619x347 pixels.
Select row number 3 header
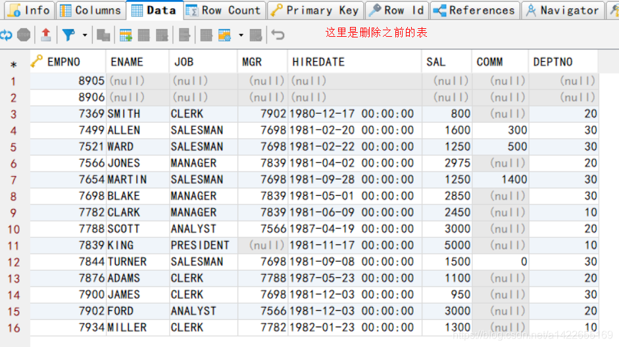[x=13, y=114]
